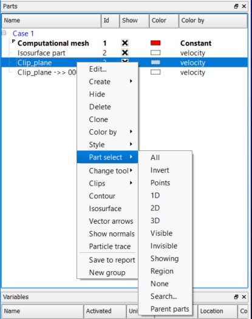252x319 pixels.
Task: Expand the Color by submenu
Action: pyautogui.click(x=107, y=132)
